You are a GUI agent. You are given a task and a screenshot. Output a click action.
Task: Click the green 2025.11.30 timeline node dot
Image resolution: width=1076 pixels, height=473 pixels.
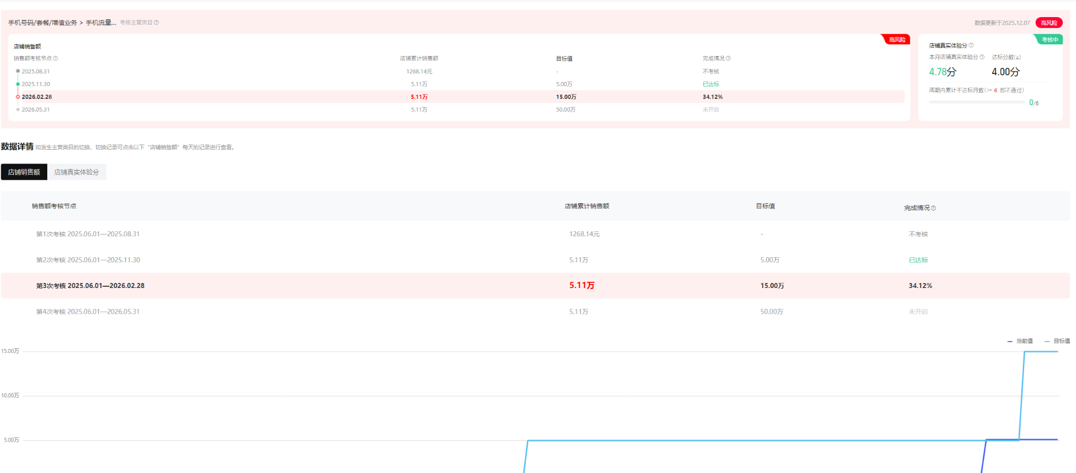[x=18, y=84]
